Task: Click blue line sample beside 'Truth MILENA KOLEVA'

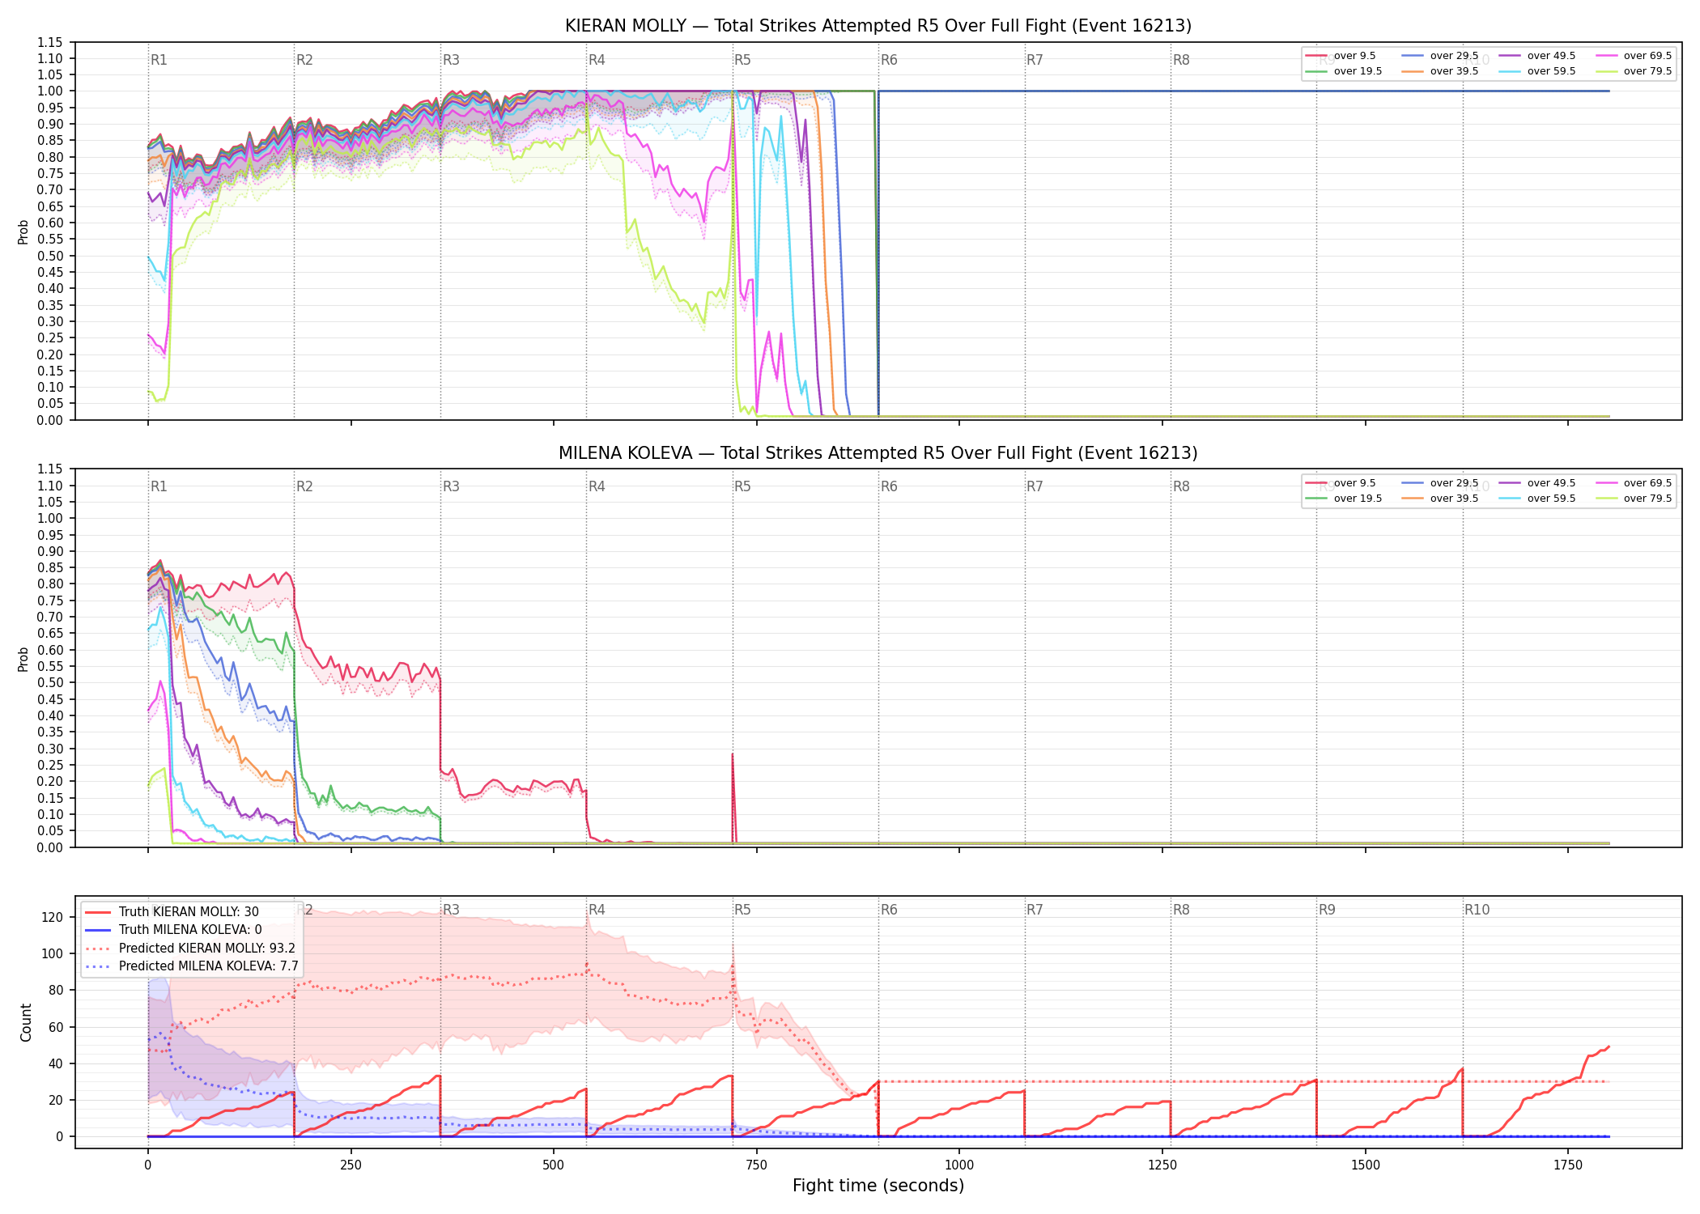Action: click(97, 930)
